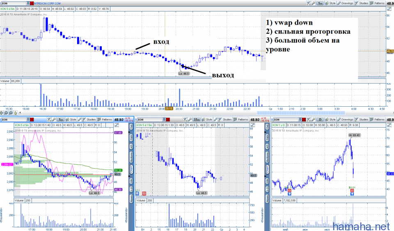Screen dimensions: 394x231
Task: Change the 15m timeframe in middle chart
Action: (197, 119)
